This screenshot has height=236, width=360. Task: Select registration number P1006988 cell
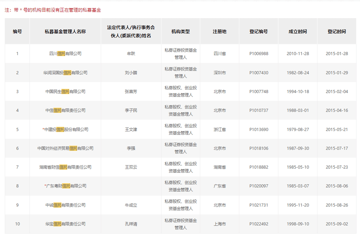click(x=258, y=54)
